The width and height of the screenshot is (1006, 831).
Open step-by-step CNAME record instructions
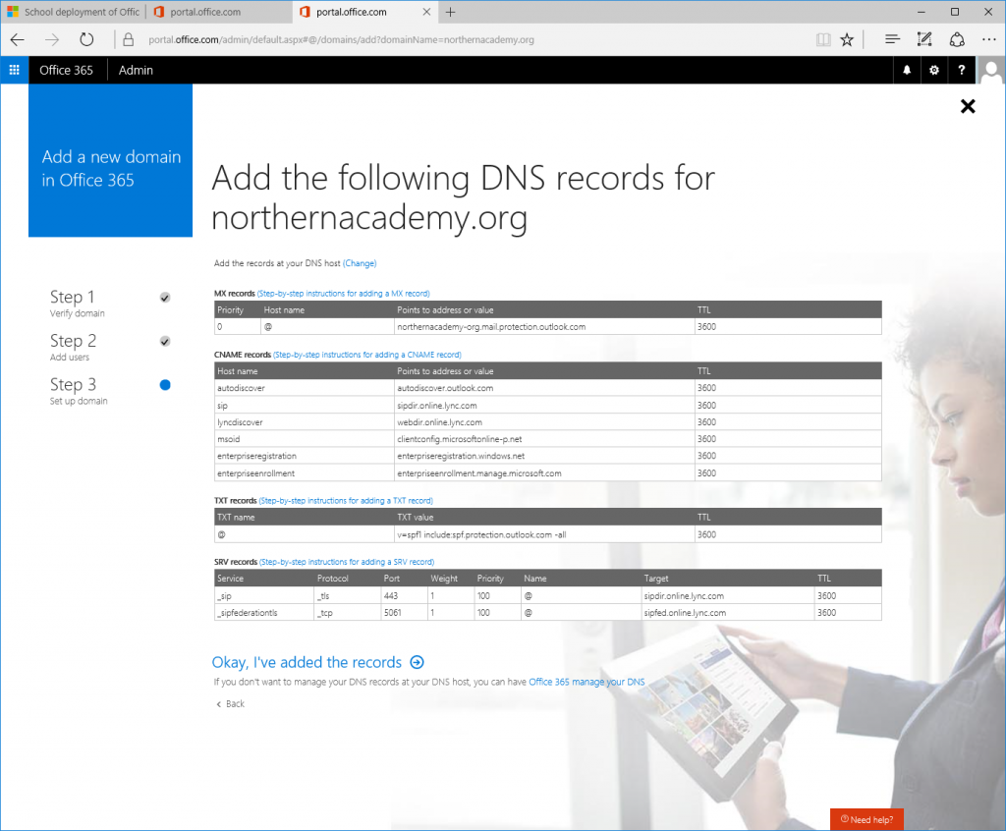click(367, 355)
